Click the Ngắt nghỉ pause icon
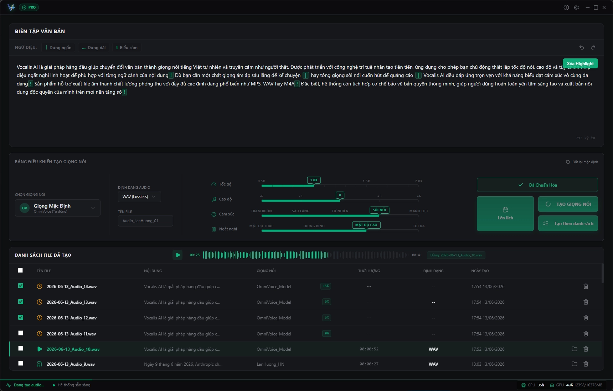The height and width of the screenshot is (391, 613). [x=214, y=229]
